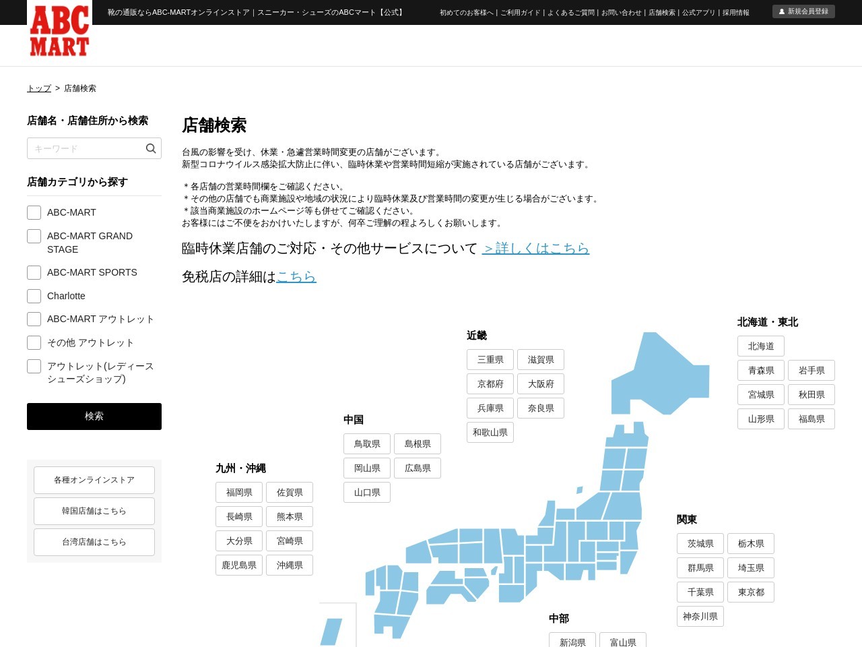Select 奈良県 prefecture button
Screen dimensions: 862x647
pyautogui.click(x=541, y=408)
